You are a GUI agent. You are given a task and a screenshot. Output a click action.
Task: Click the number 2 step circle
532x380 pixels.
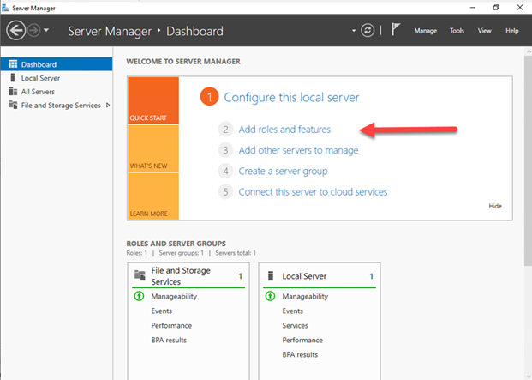(225, 130)
